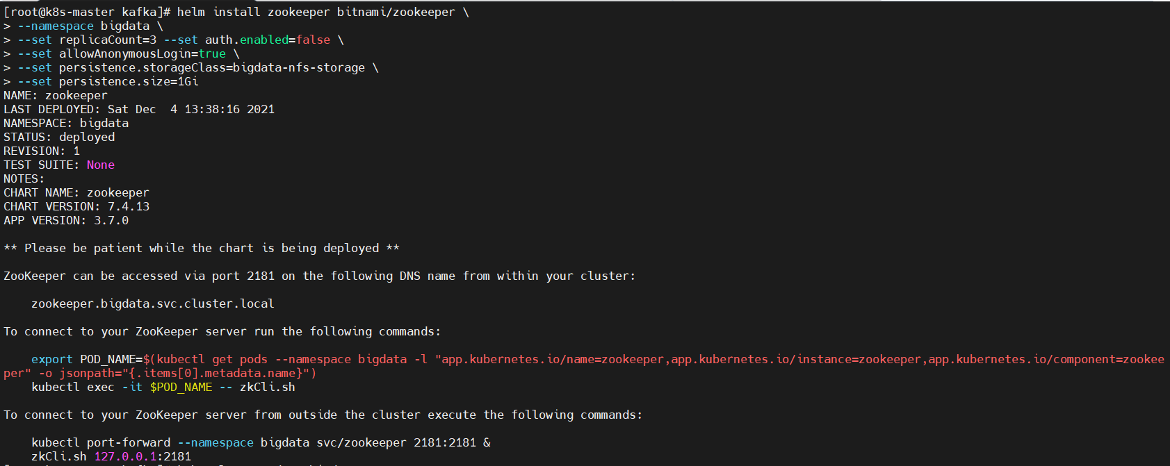
Task: Click the 'CHART VERSION: 7.4.13' line
Action: [76, 206]
